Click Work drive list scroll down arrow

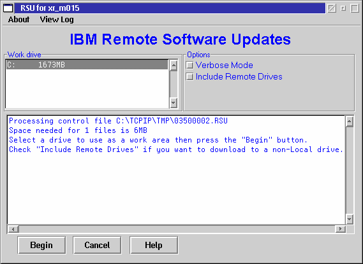[174, 102]
